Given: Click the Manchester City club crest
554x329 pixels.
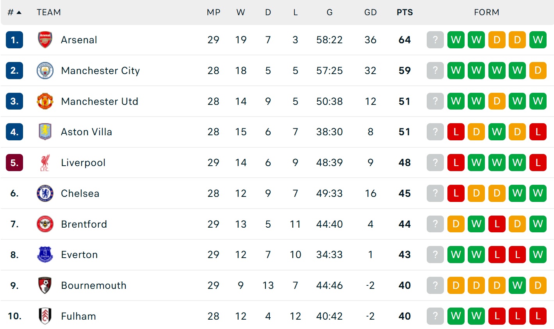Looking at the screenshot, I should (45, 71).
